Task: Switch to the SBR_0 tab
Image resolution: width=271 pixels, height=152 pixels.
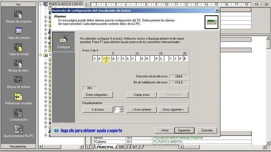Action: (x=123, y=147)
